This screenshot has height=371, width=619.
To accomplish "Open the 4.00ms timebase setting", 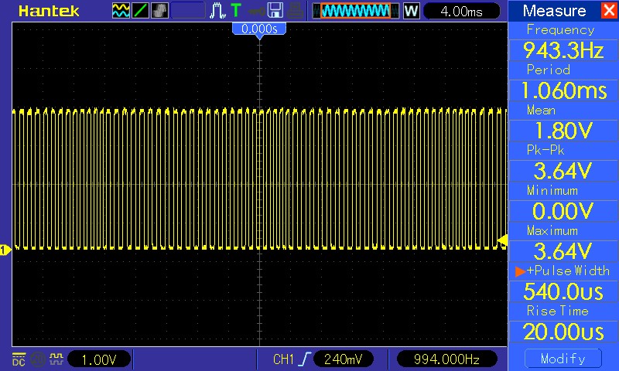I will pyautogui.click(x=463, y=11).
